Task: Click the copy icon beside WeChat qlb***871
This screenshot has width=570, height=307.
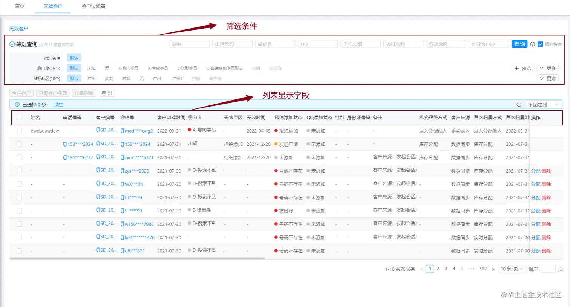Action: (x=122, y=251)
